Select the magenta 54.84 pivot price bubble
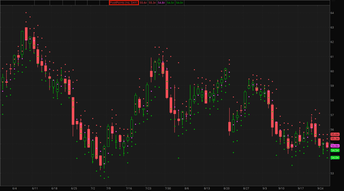 [335, 146]
